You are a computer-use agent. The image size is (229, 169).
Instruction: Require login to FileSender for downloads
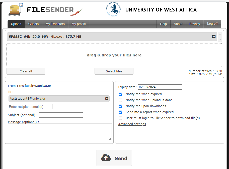(x=120, y=118)
